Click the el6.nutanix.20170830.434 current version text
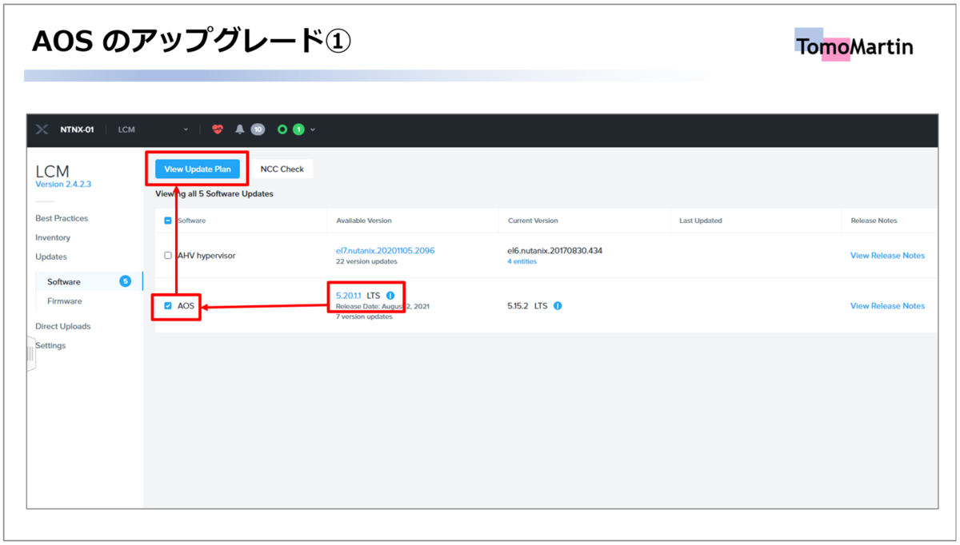This screenshot has width=960, height=545. click(x=554, y=250)
